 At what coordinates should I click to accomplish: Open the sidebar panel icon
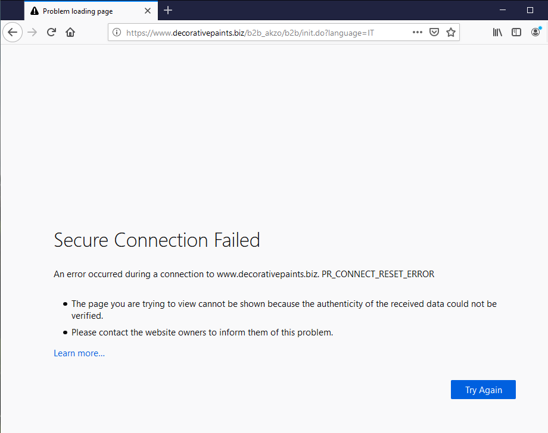coord(516,32)
